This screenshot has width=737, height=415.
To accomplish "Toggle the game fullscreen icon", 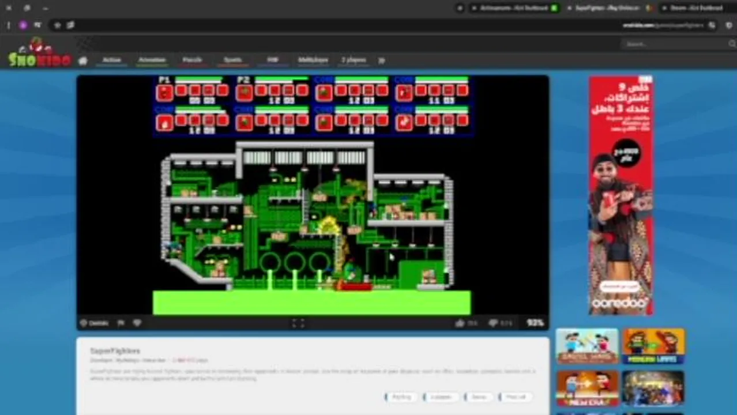I will [x=298, y=323].
